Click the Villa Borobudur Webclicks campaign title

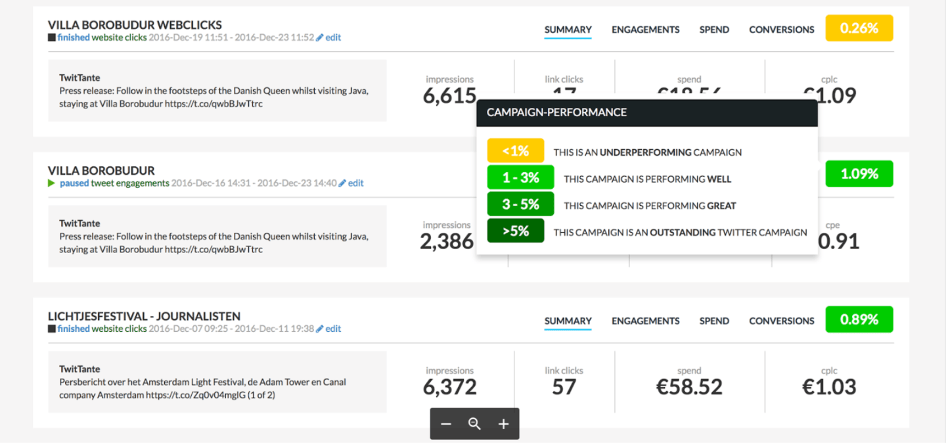click(135, 25)
